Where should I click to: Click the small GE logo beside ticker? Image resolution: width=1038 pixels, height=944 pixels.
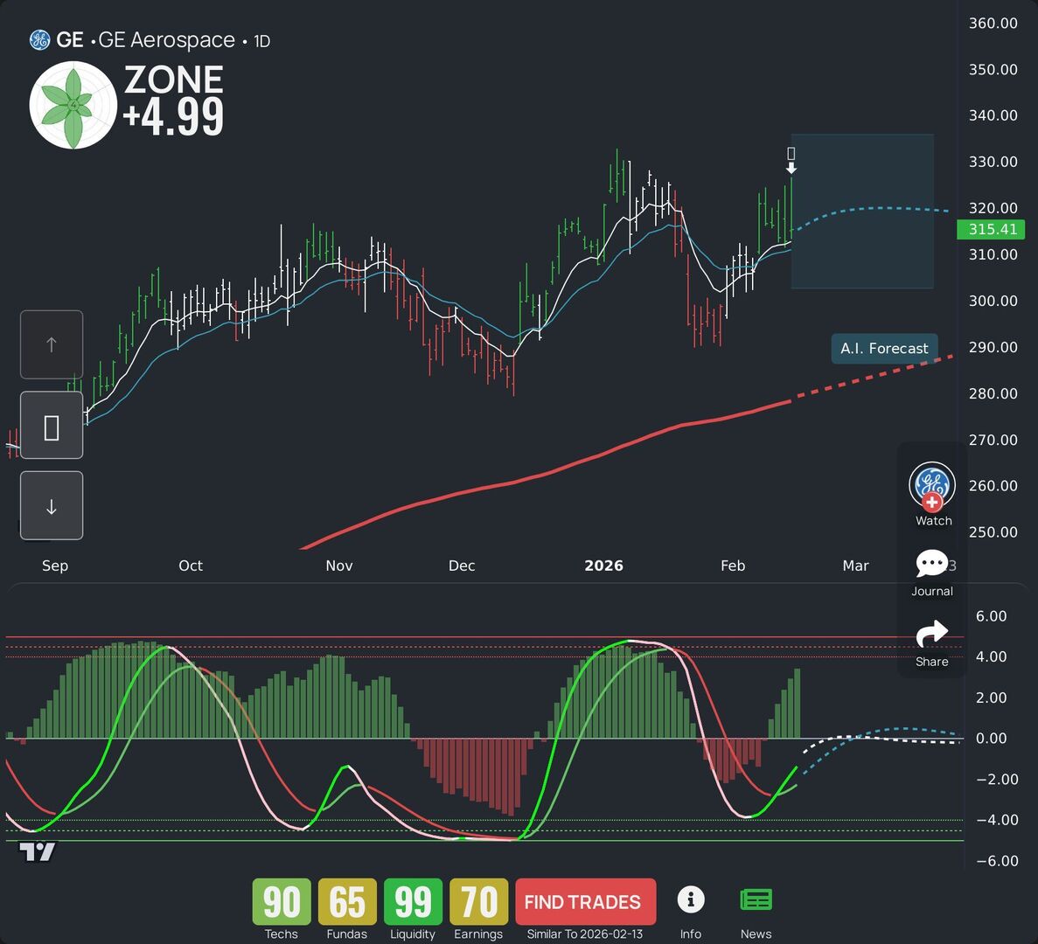[x=39, y=40]
